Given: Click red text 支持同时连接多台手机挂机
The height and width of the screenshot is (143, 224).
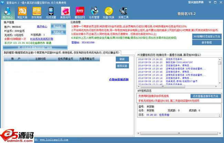Looking at the screenshot, I should (154, 96).
